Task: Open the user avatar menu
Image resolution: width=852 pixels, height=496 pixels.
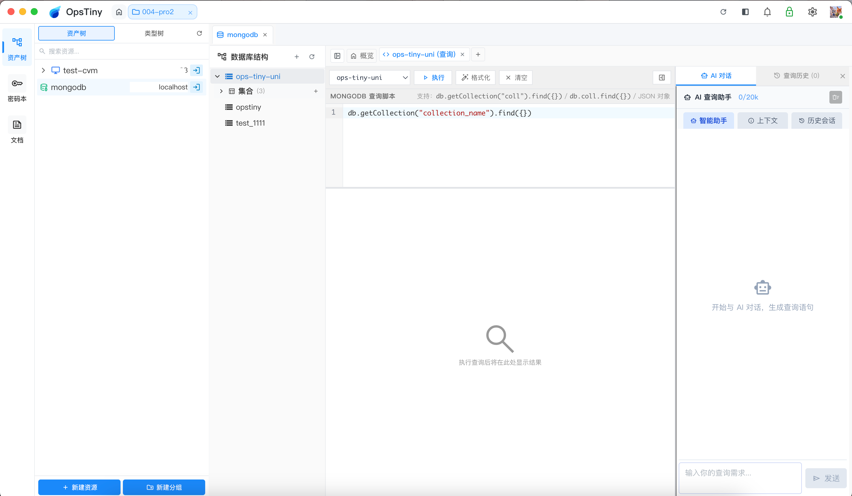Action: 835,12
